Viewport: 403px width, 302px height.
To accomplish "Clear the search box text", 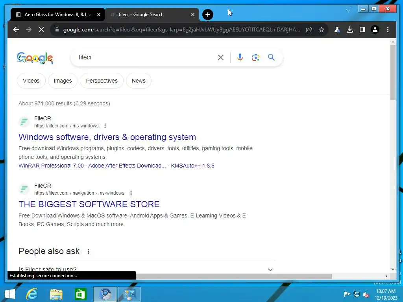I will click(x=220, y=57).
